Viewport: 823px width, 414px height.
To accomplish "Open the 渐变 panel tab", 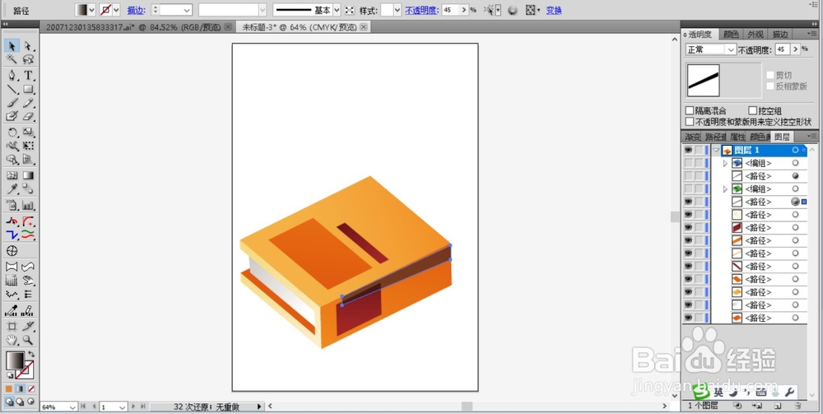I will pyautogui.click(x=692, y=137).
